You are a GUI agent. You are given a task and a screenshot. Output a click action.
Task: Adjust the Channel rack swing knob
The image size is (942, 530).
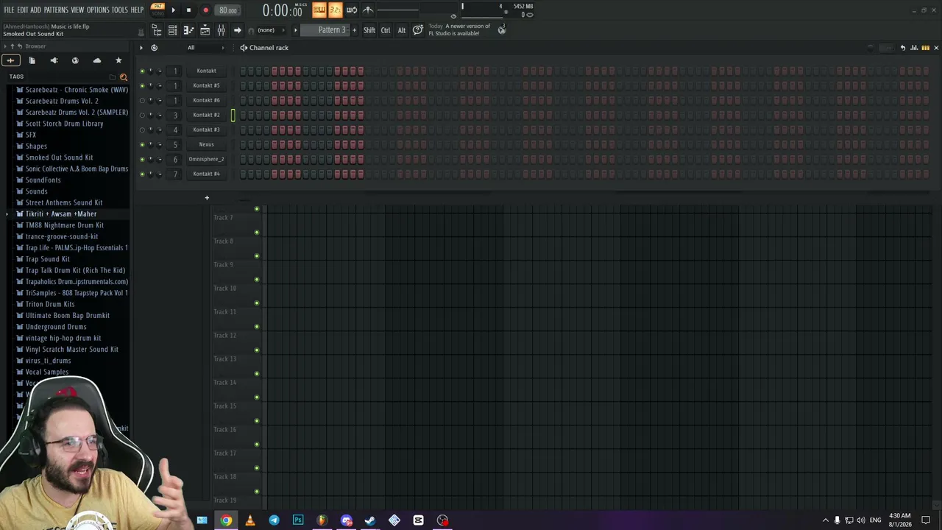pos(871,48)
